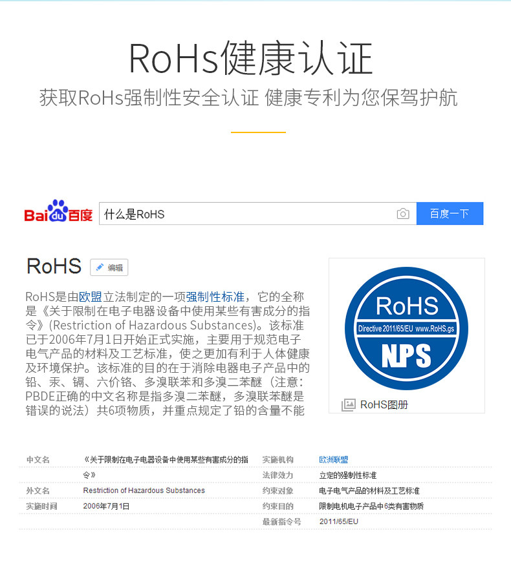511x564 pixels.
Task: Click the 实施时间 label
Action: (x=41, y=506)
